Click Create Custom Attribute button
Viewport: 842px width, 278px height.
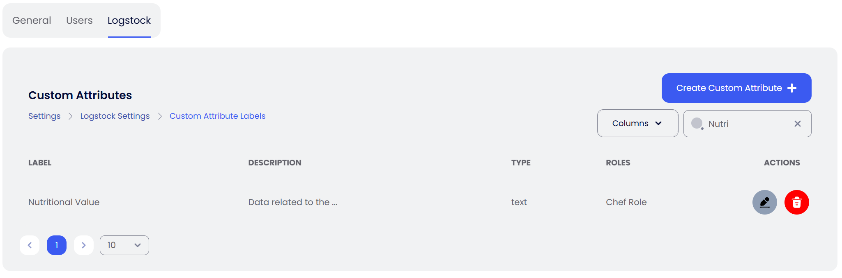coord(736,88)
